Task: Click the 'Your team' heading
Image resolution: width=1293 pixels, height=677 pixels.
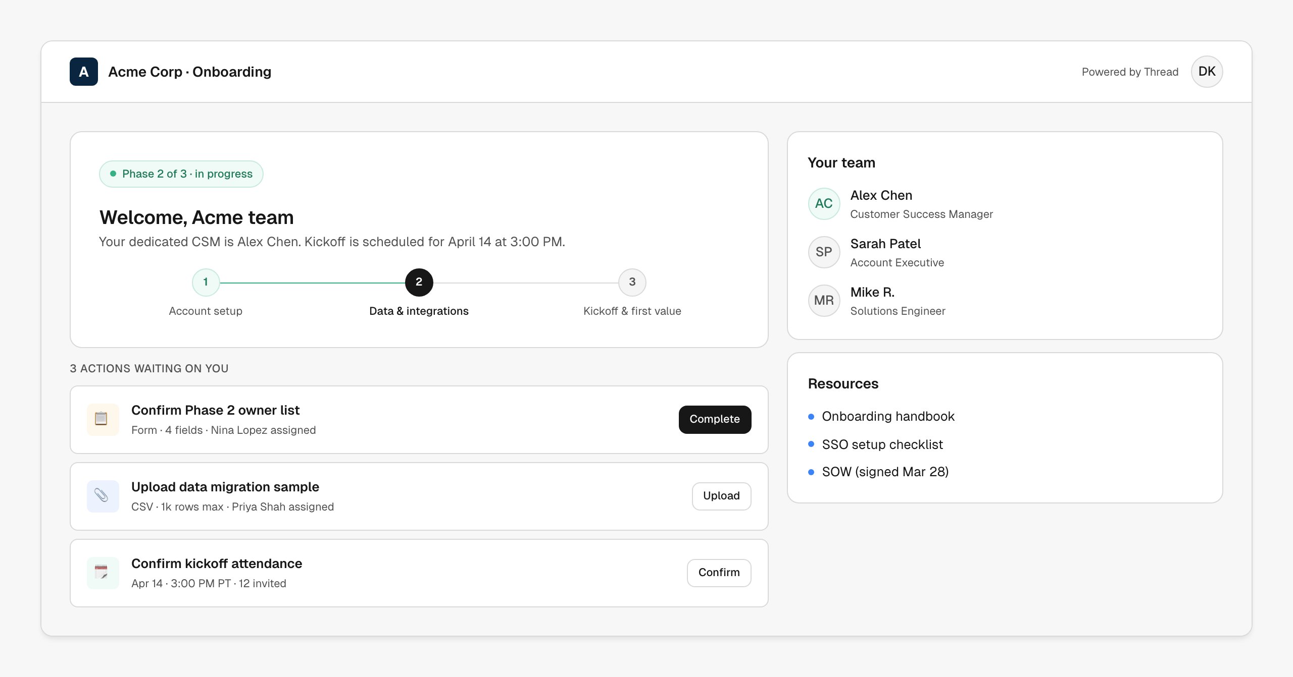Action: click(841, 162)
